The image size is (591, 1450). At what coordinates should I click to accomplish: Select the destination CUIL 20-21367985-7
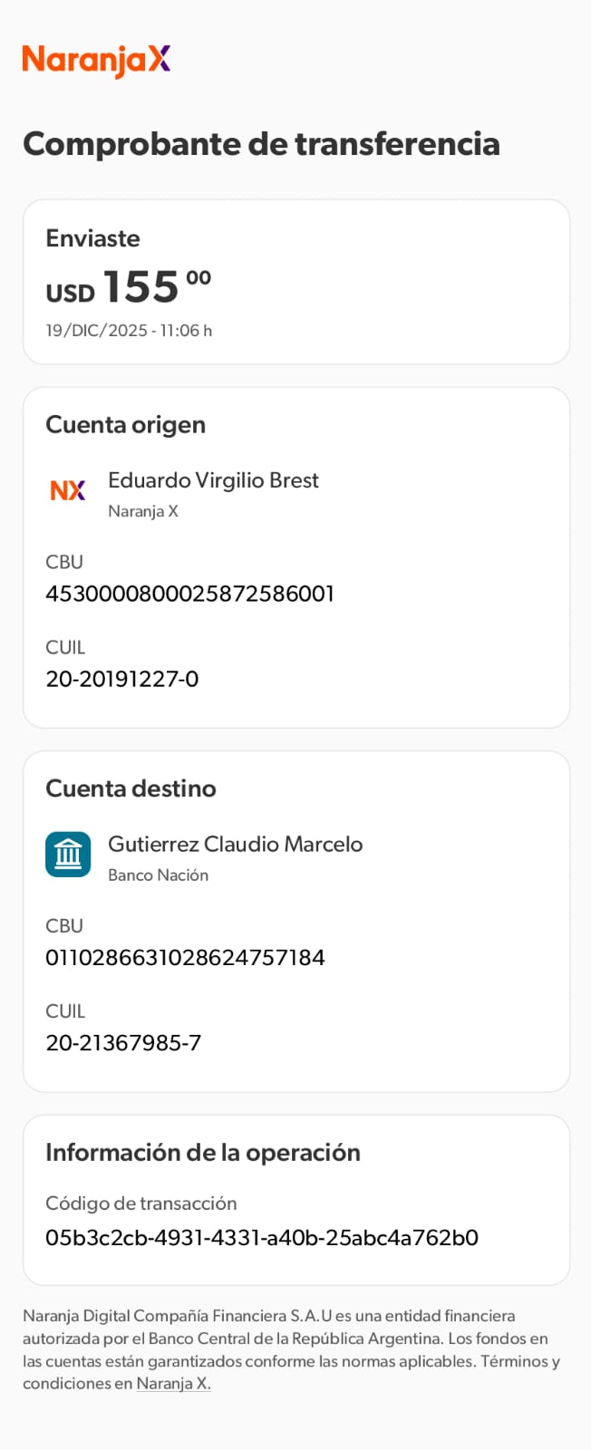[x=123, y=1043]
